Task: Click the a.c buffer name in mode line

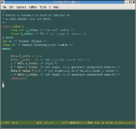Action: (15, 123)
